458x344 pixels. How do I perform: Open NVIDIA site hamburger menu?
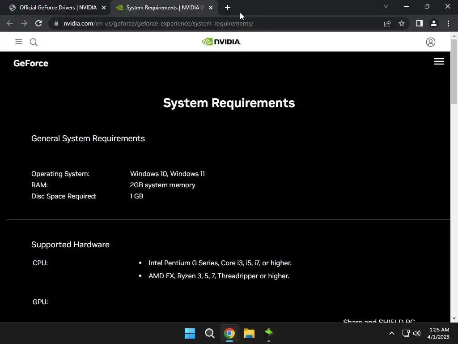[x=19, y=42]
